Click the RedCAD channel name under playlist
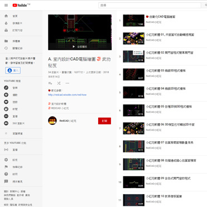The width and height of the screenshot is (207, 207). [x=68, y=121]
